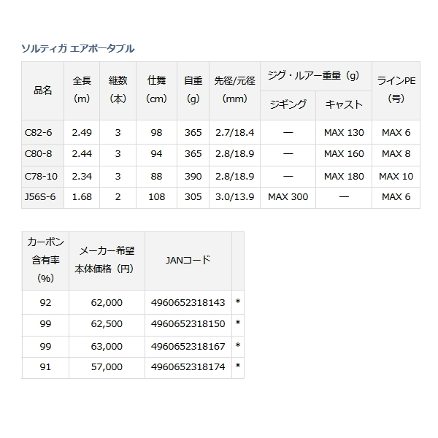Click diameter value 3.0/13.9

coord(234,197)
